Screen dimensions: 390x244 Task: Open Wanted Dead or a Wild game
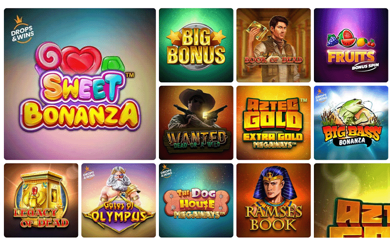[196, 123]
